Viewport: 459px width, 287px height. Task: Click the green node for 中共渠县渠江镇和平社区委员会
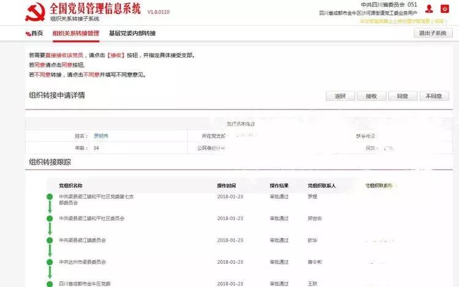point(50,218)
